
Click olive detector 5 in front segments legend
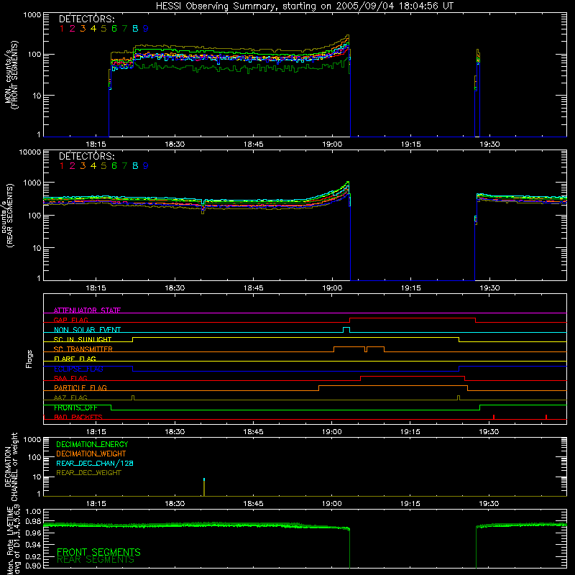(103, 29)
